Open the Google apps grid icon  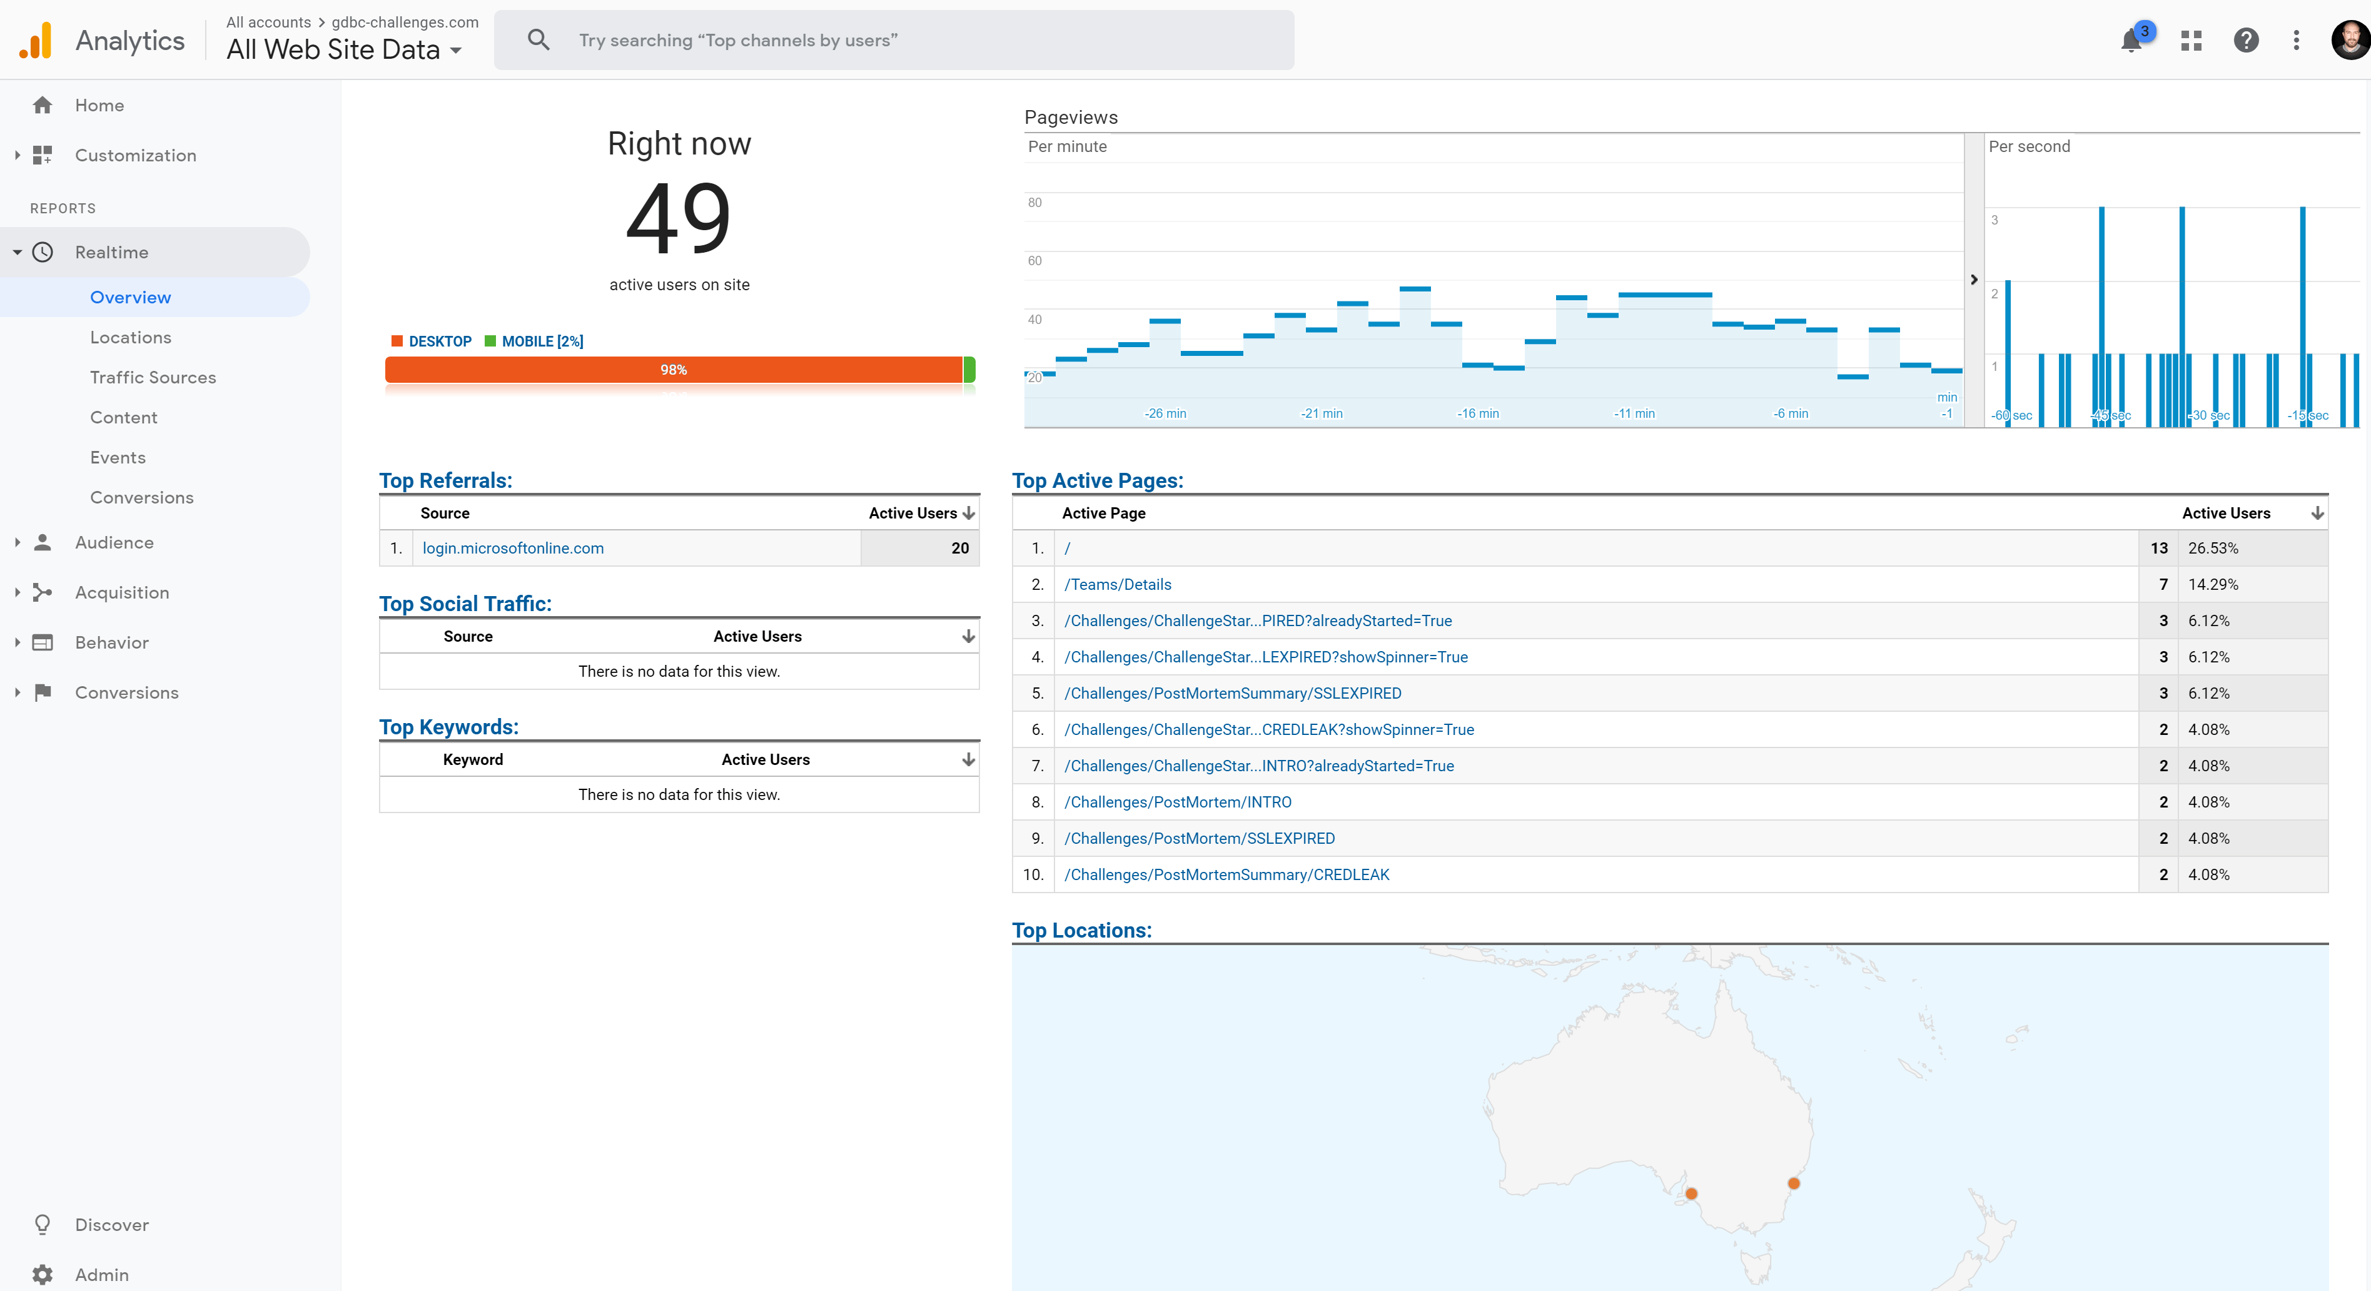click(x=2191, y=41)
